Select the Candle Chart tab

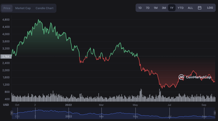(x=44, y=8)
